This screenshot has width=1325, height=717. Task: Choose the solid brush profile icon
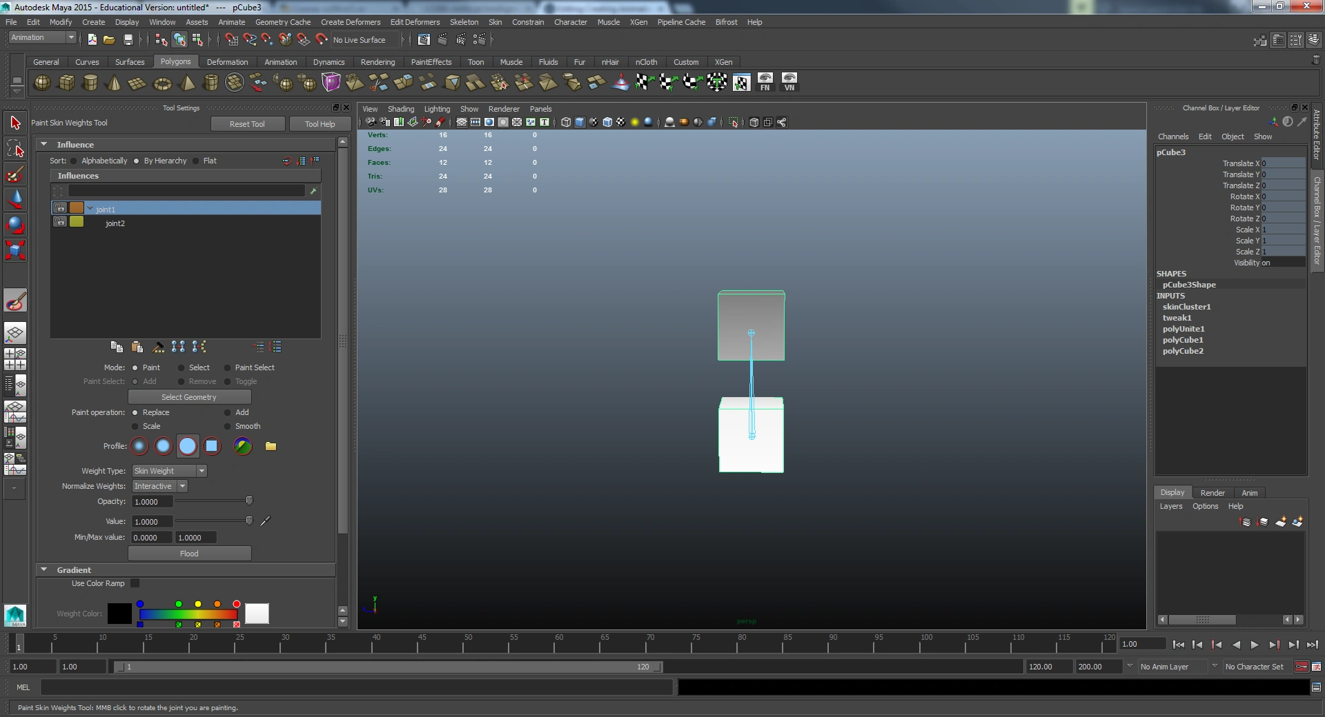(187, 446)
